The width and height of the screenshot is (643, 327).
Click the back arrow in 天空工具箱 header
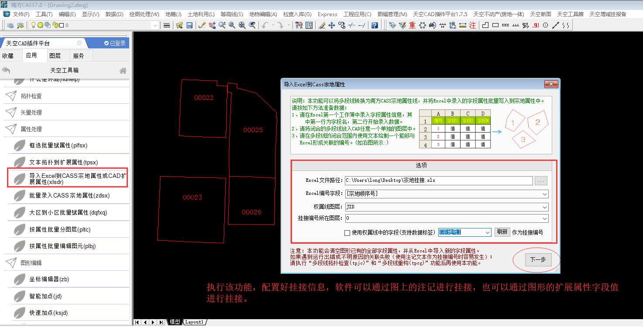tap(6, 70)
